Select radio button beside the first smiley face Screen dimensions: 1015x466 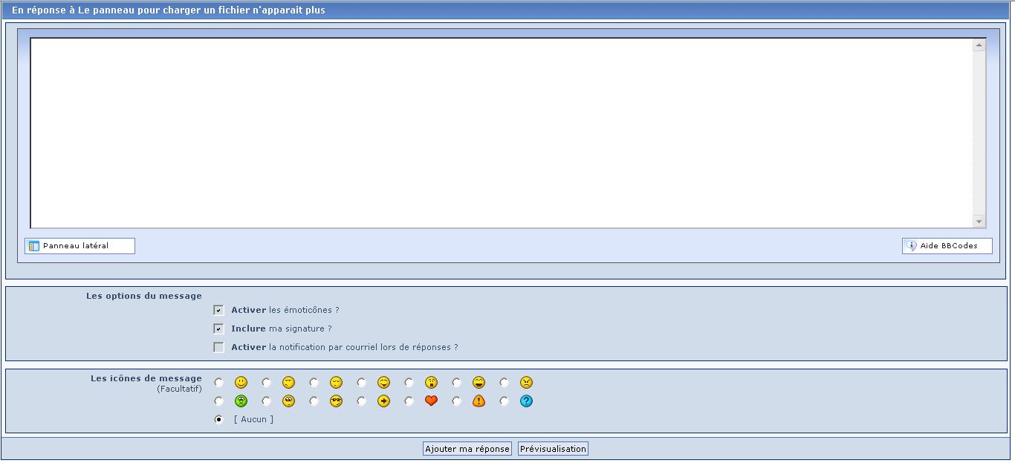[218, 383]
